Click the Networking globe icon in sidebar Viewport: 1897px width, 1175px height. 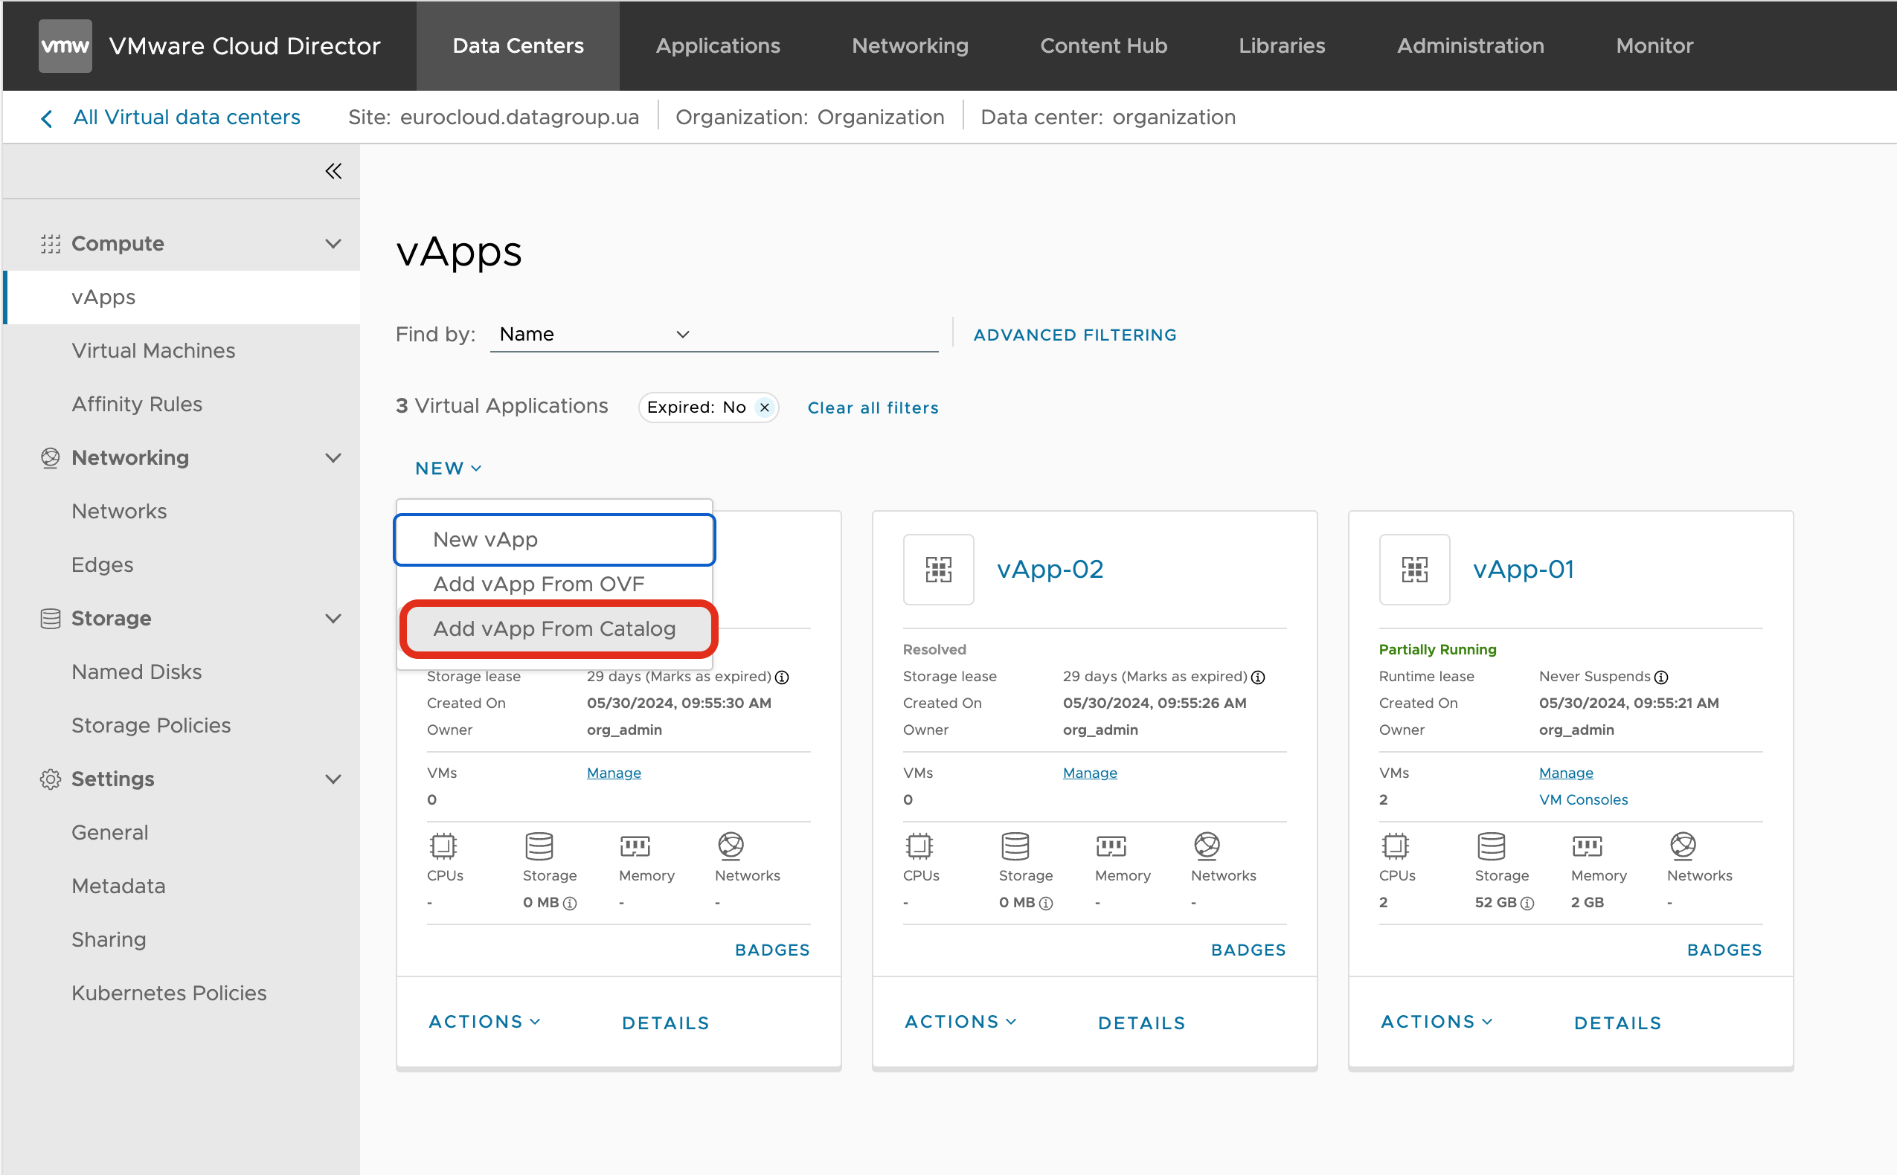[x=51, y=457]
